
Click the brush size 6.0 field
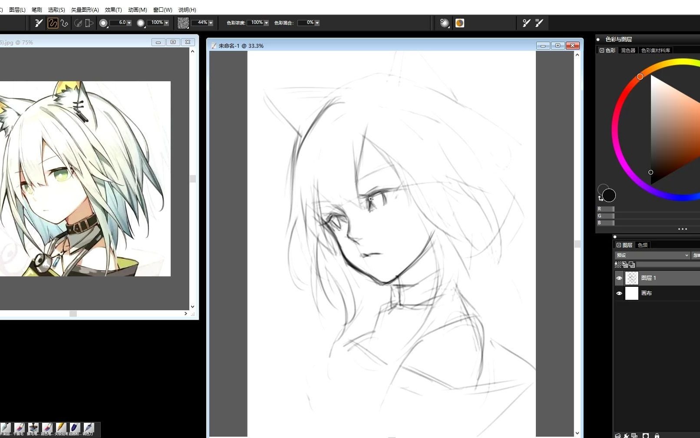(x=118, y=23)
